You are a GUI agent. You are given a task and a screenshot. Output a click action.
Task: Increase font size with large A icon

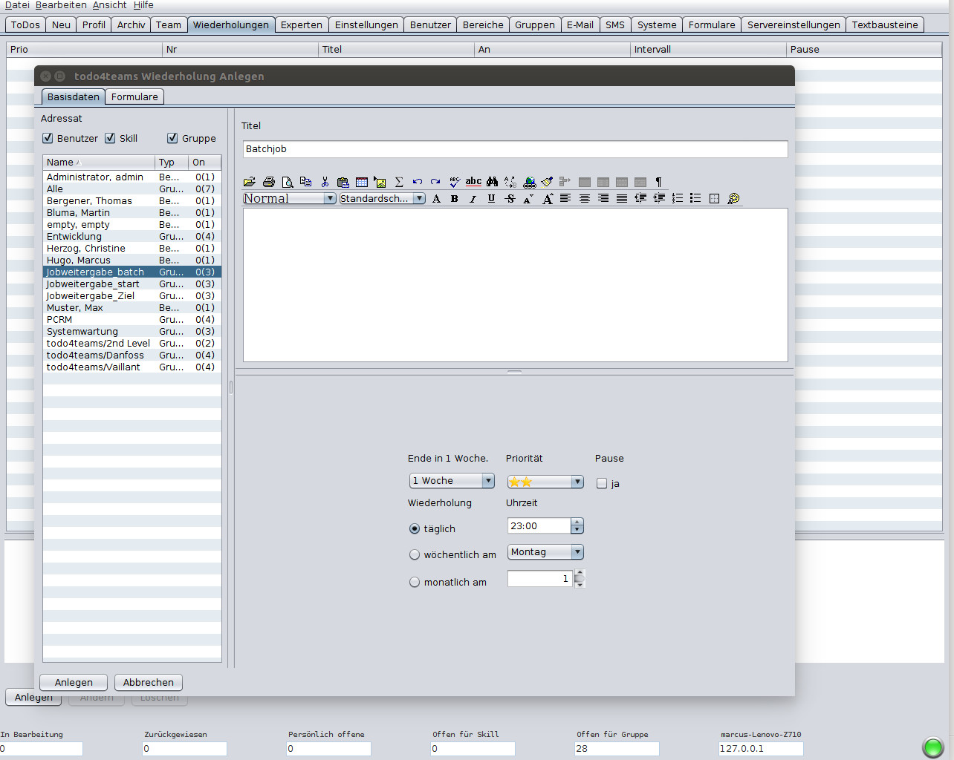[x=548, y=198]
